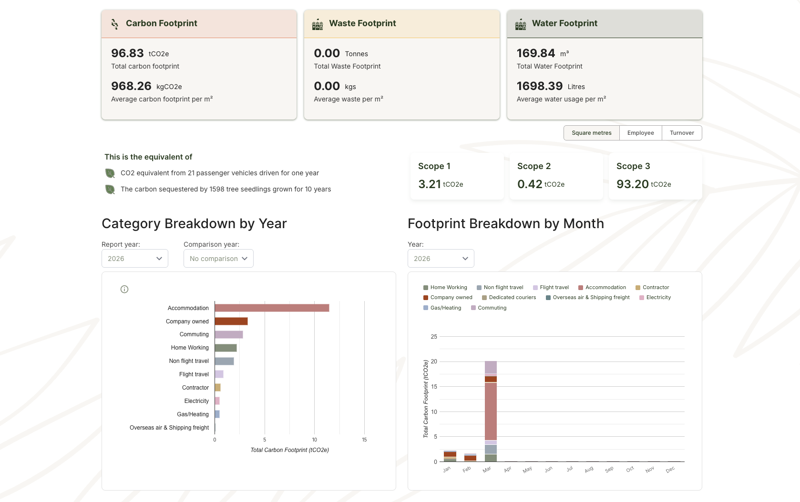
Task: Click the Carbon Footprint footprint icon
Action: pos(114,24)
